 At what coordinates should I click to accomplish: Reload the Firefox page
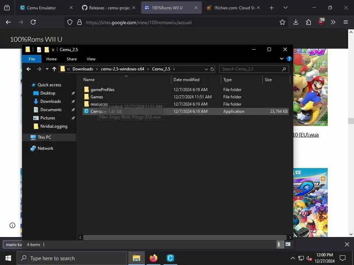pyautogui.click(x=33, y=22)
